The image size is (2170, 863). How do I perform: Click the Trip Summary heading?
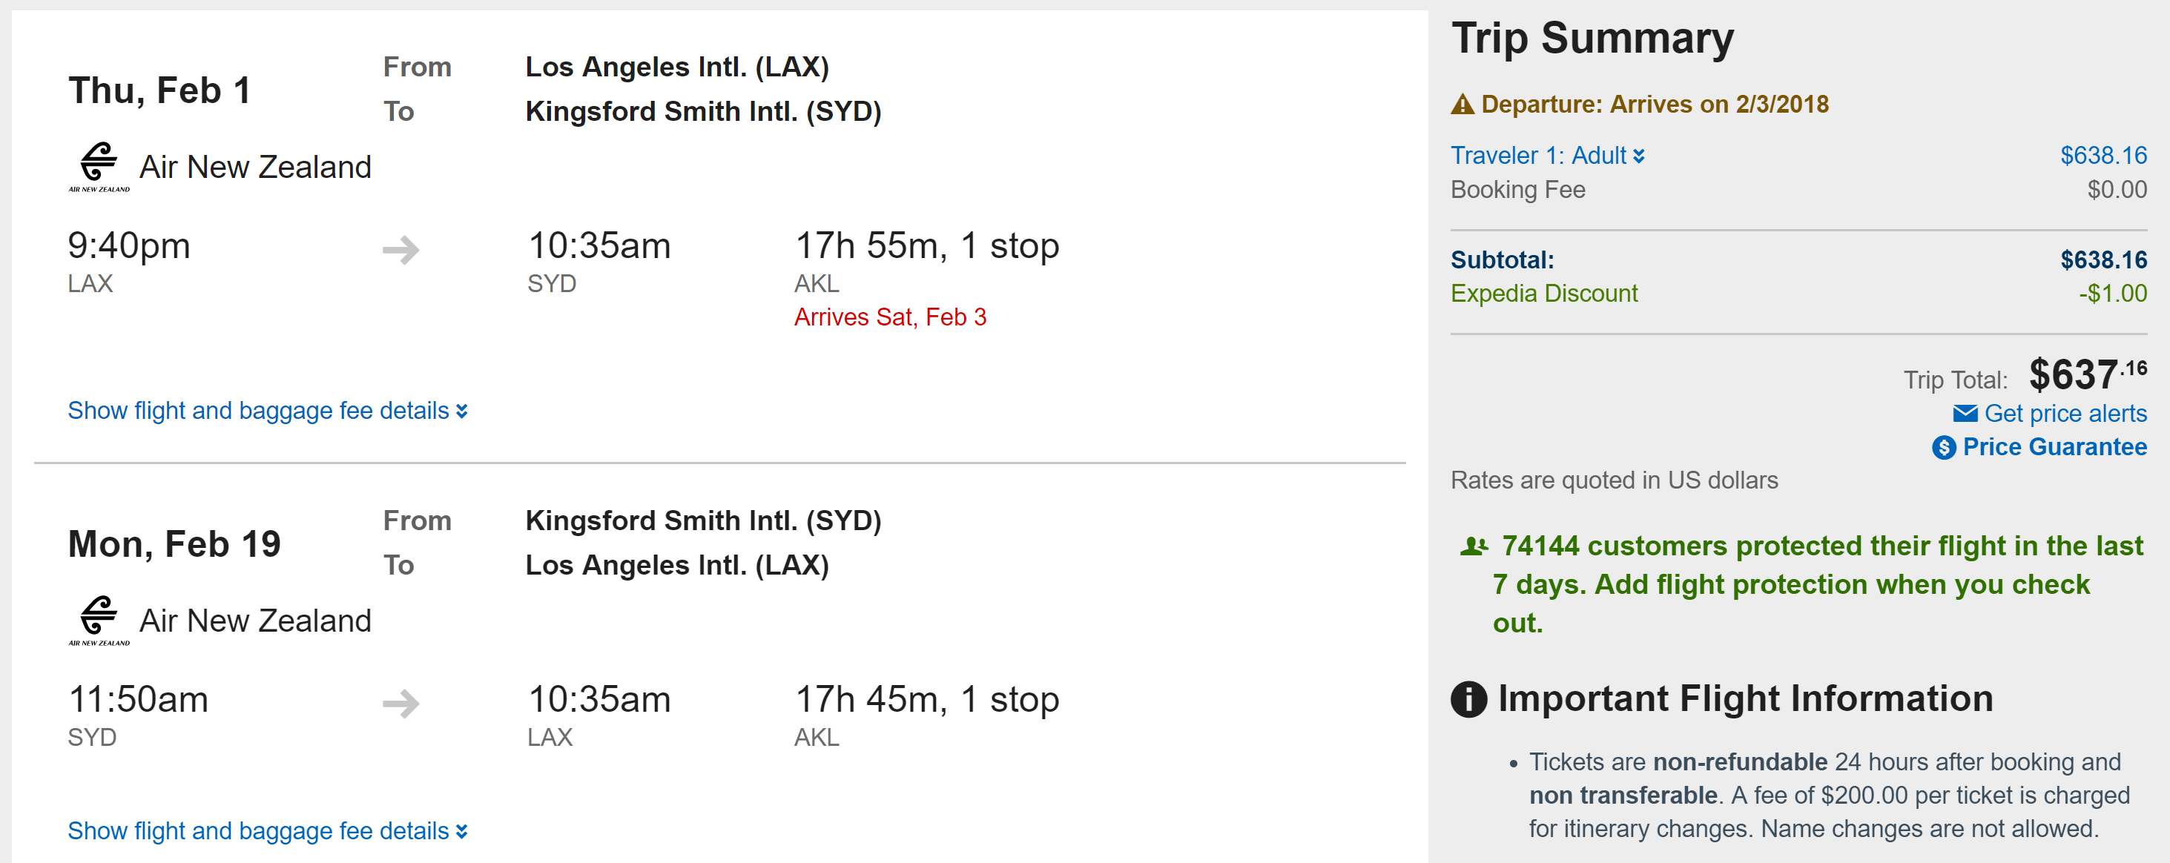tap(1592, 39)
